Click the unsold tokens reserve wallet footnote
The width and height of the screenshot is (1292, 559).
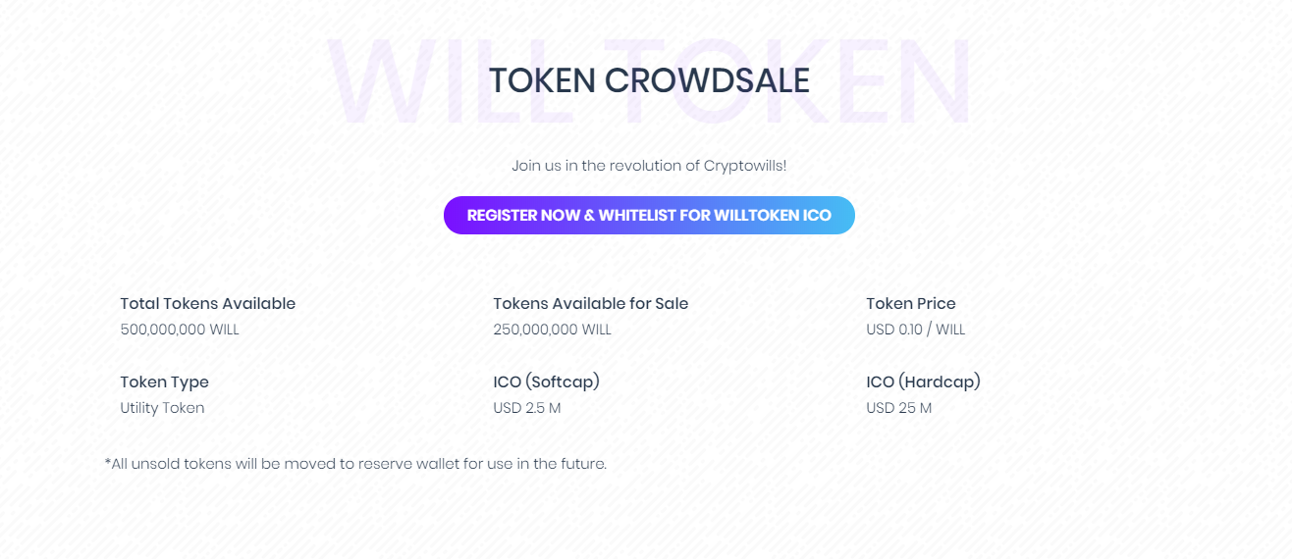tap(355, 463)
